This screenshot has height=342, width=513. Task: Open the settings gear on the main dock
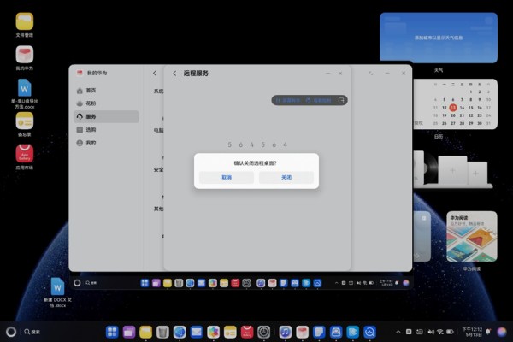tap(263, 333)
